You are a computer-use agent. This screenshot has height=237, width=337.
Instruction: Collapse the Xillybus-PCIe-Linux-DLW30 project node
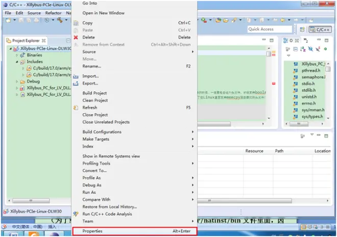11,49
